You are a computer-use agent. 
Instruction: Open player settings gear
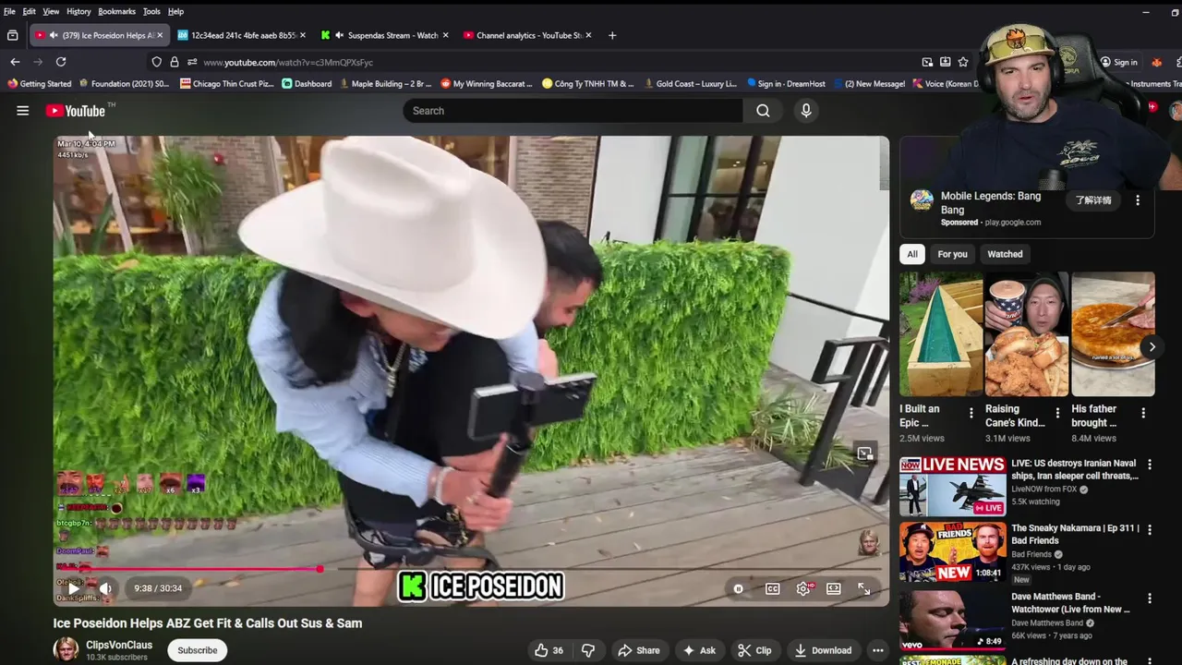[803, 588]
